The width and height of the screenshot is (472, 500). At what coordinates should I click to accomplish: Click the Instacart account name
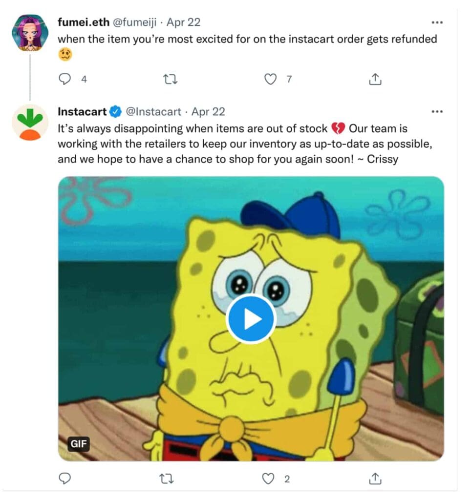(x=82, y=112)
